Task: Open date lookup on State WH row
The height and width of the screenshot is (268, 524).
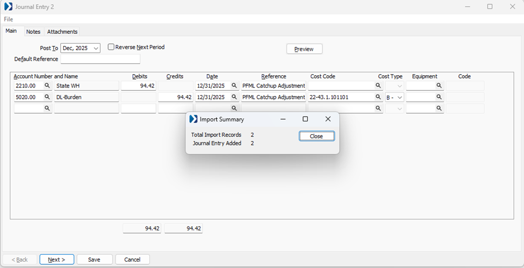Action: tap(234, 86)
